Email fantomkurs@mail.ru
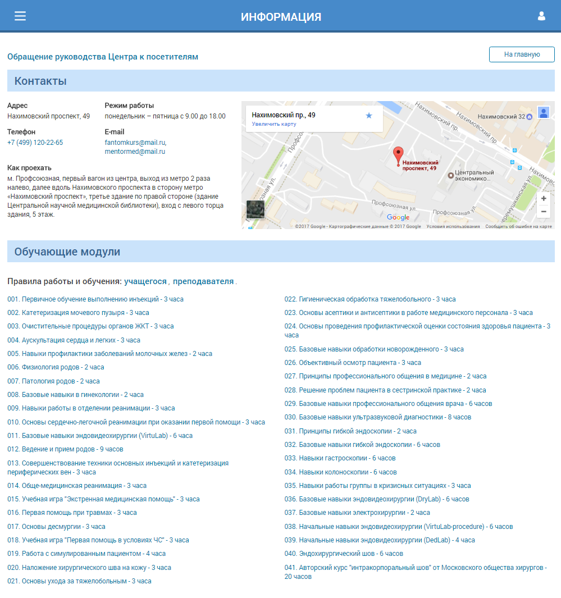Image resolution: width=561 pixels, height=598 pixels. (135, 143)
